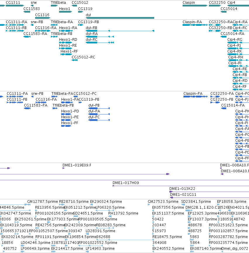Click the CG32250-RB transcript label
This screenshot has height=253, width=249.
pos(220,28)
